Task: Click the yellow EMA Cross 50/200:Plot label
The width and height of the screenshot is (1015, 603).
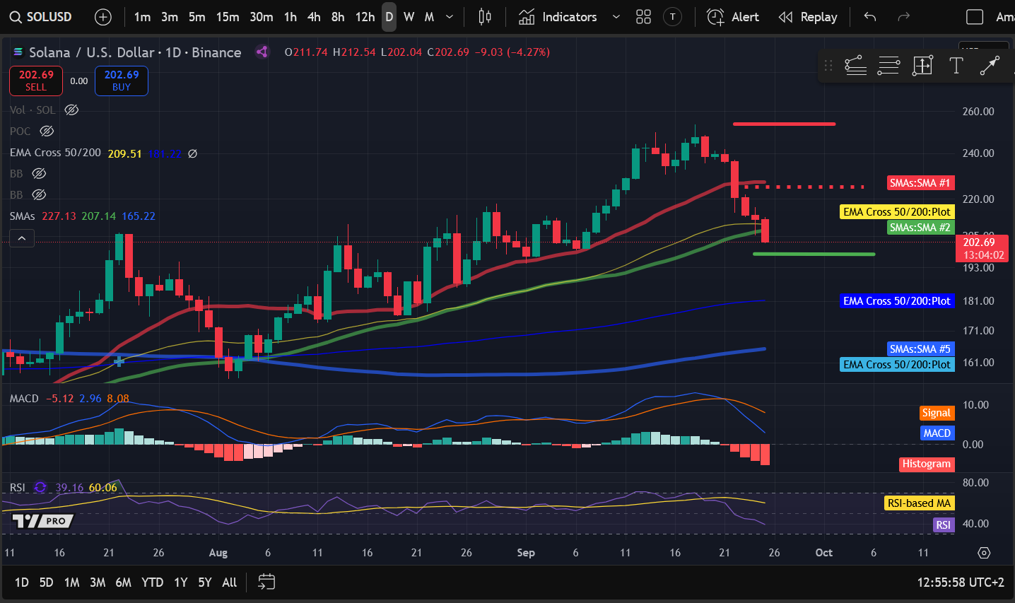Action: coord(897,212)
